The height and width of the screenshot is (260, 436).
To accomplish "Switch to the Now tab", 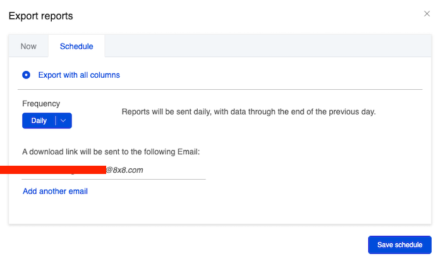I will [x=28, y=46].
